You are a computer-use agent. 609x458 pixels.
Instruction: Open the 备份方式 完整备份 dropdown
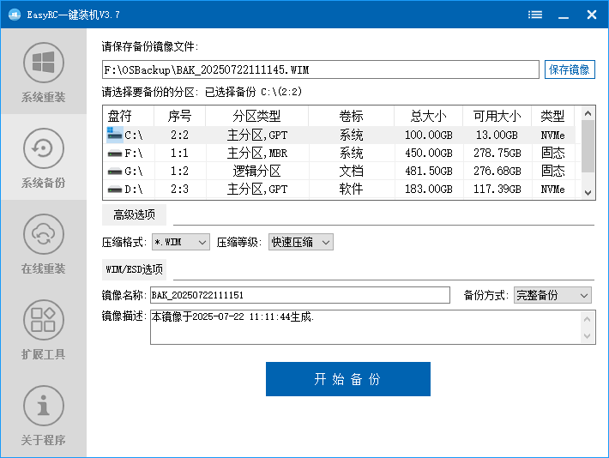(x=552, y=295)
